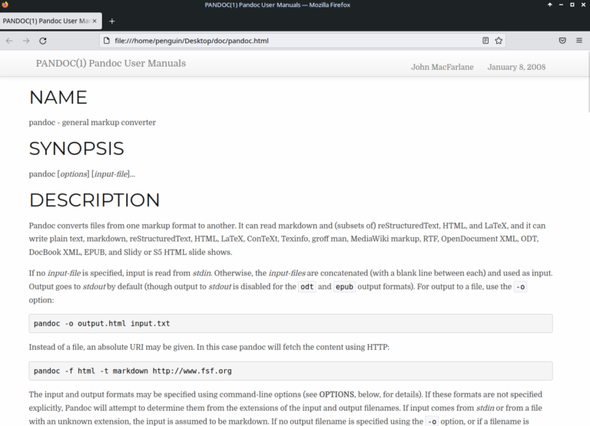The image size is (590, 426).
Task: Bookmark this page with the star icon
Action: coord(499,41)
